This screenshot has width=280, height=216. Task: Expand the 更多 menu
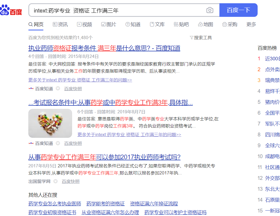[251, 24]
